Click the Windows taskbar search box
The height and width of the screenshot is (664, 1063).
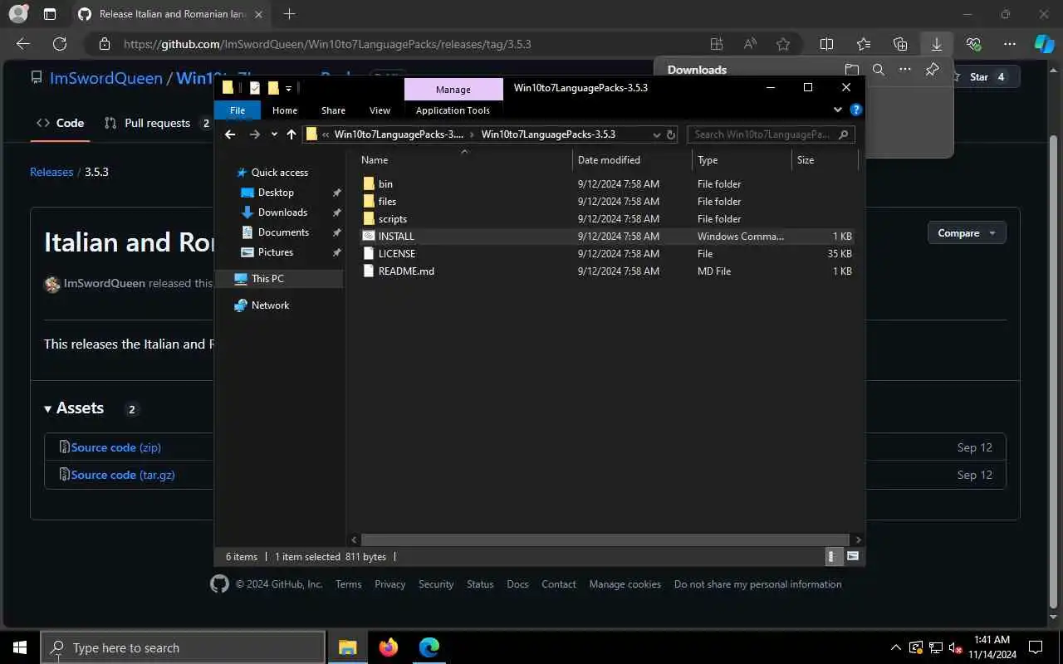[x=183, y=647]
